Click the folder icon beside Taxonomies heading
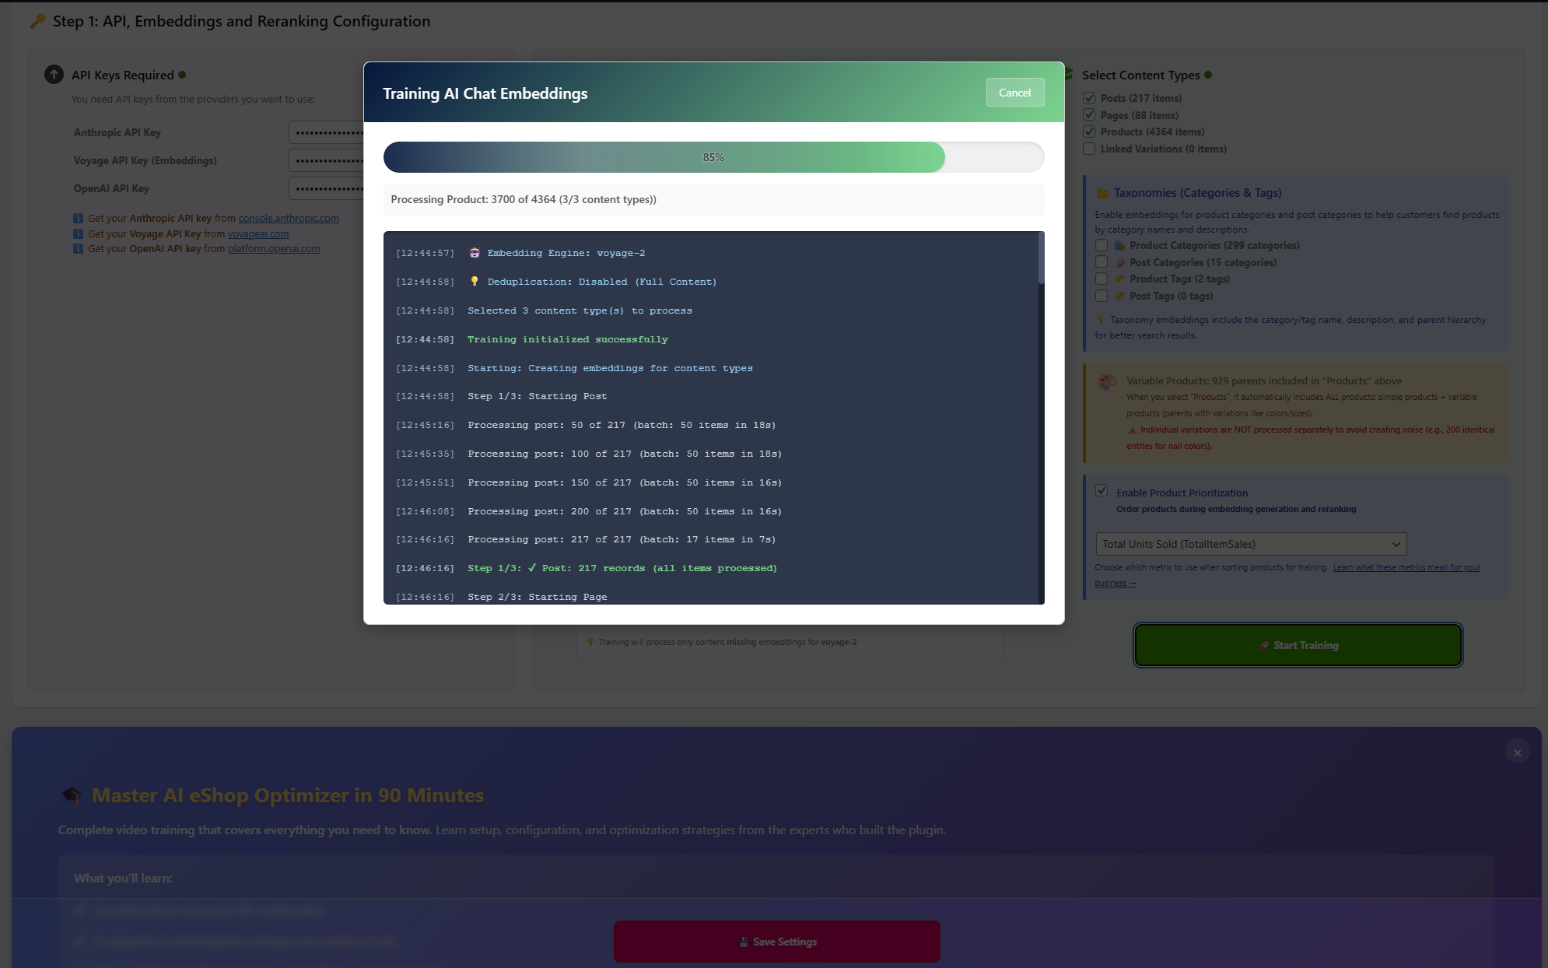This screenshot has height=968, width=1548. point(1102,193)
